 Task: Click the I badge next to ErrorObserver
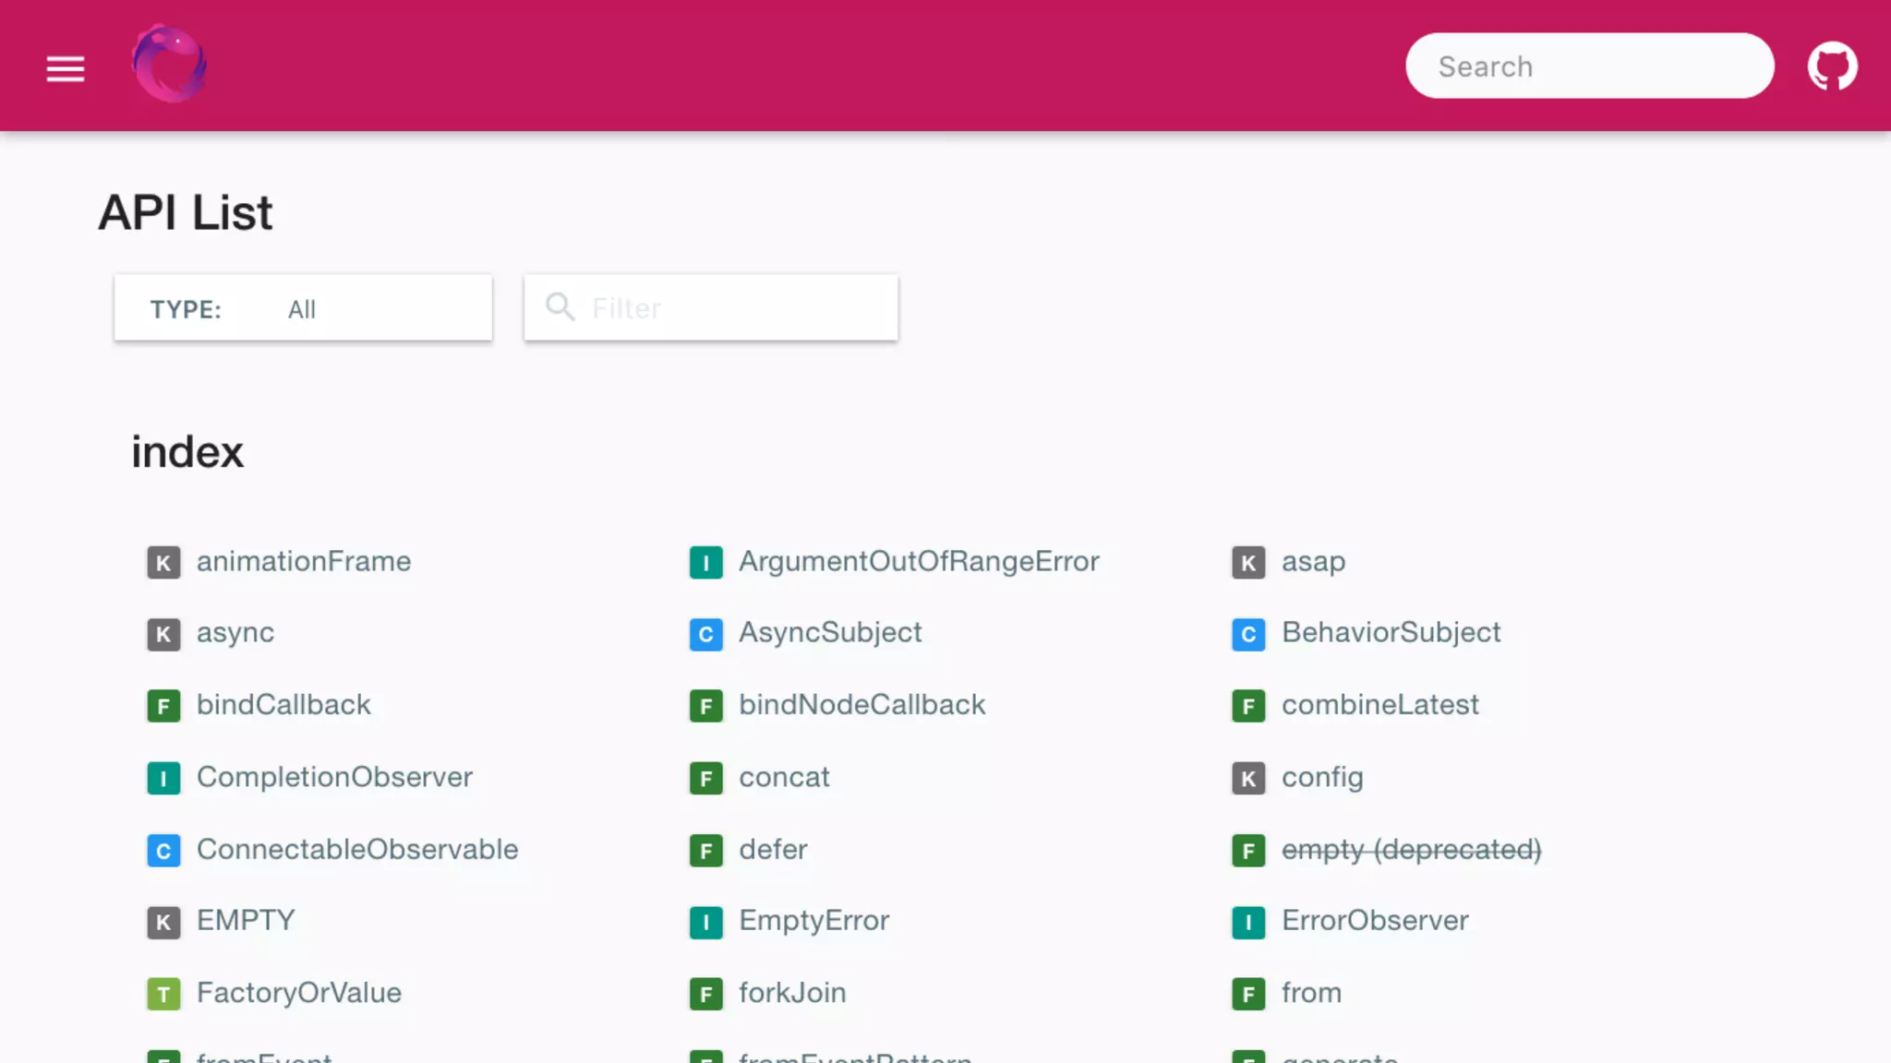tap(1247, 922)
